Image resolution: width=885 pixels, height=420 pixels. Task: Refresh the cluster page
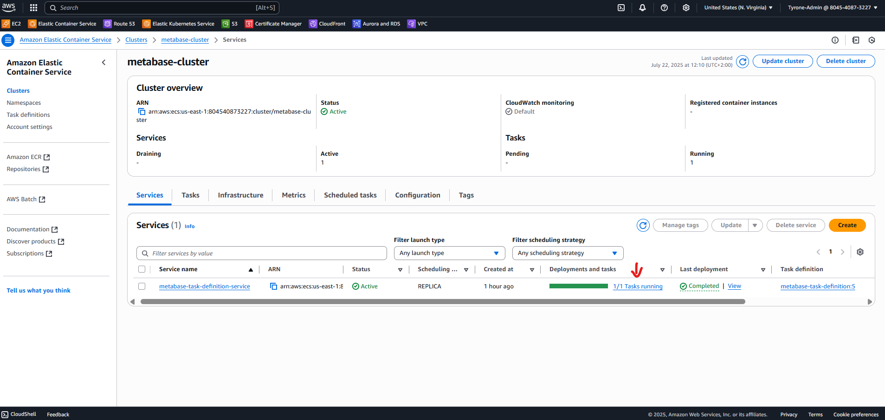[742, 61]
